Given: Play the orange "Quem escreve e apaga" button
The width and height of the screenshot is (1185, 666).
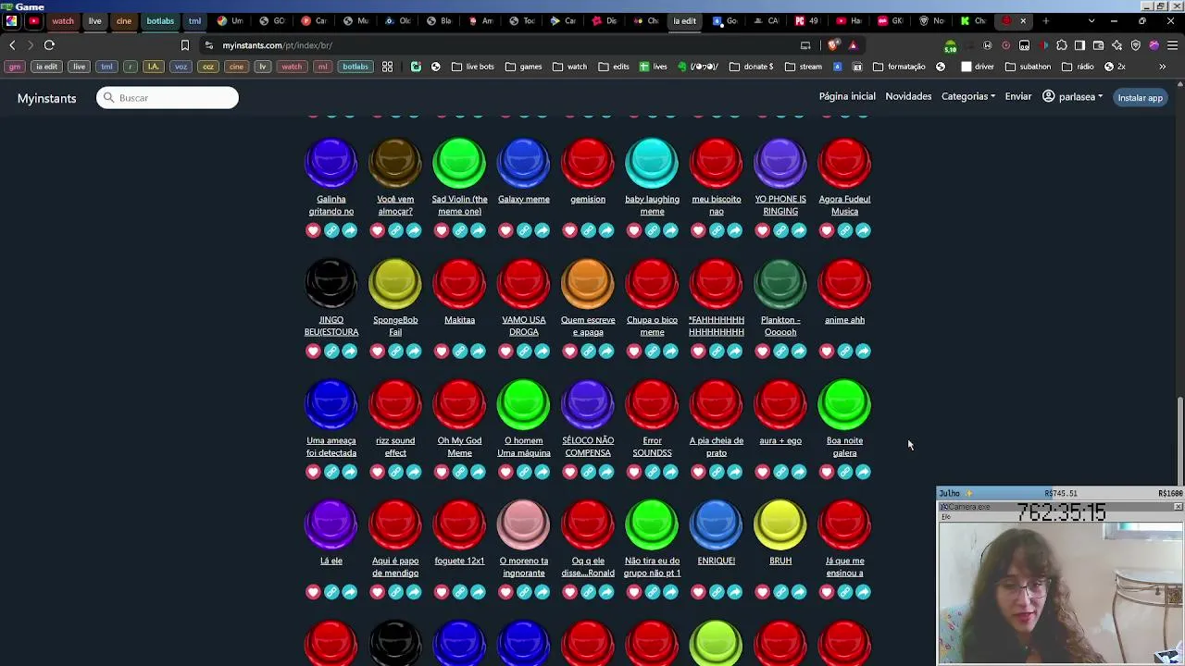Looking at the screenshot, I should tap(588, 283).
